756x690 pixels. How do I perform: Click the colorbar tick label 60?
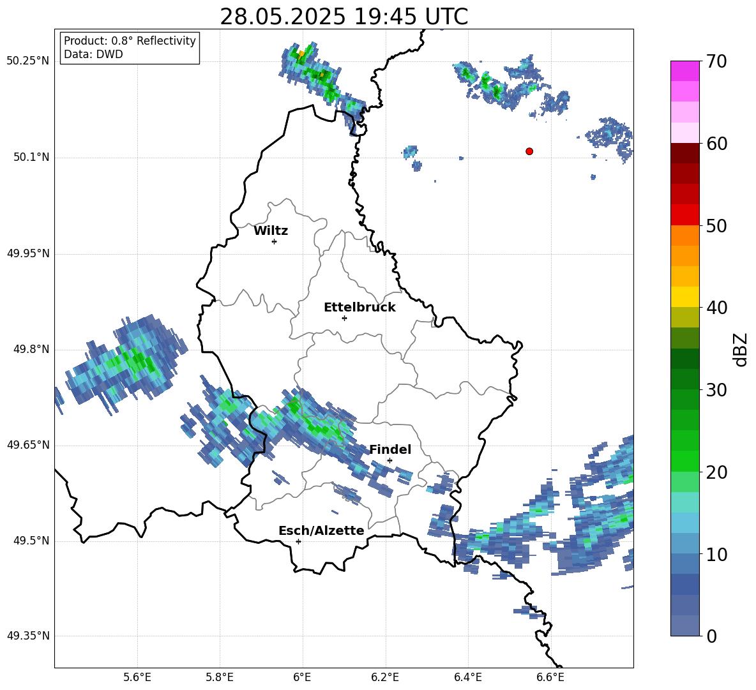716,144
